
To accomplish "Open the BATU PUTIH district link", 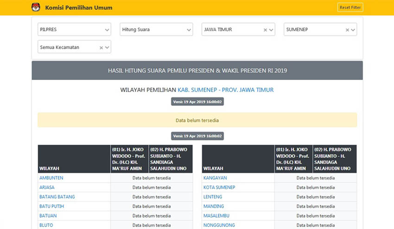I will coord(51,206).
